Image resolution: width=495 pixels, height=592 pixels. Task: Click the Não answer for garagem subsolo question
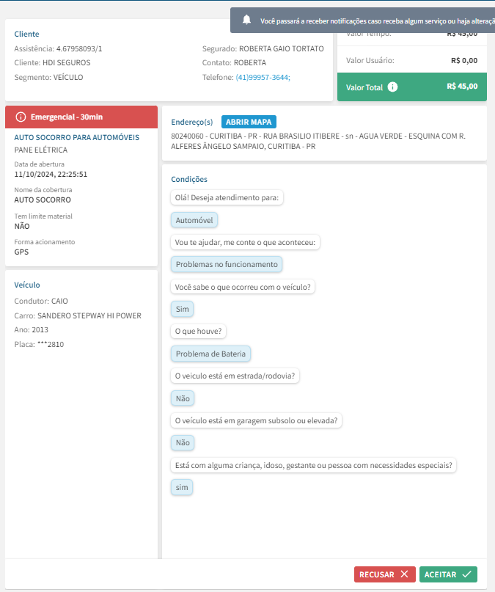point(183,443)
